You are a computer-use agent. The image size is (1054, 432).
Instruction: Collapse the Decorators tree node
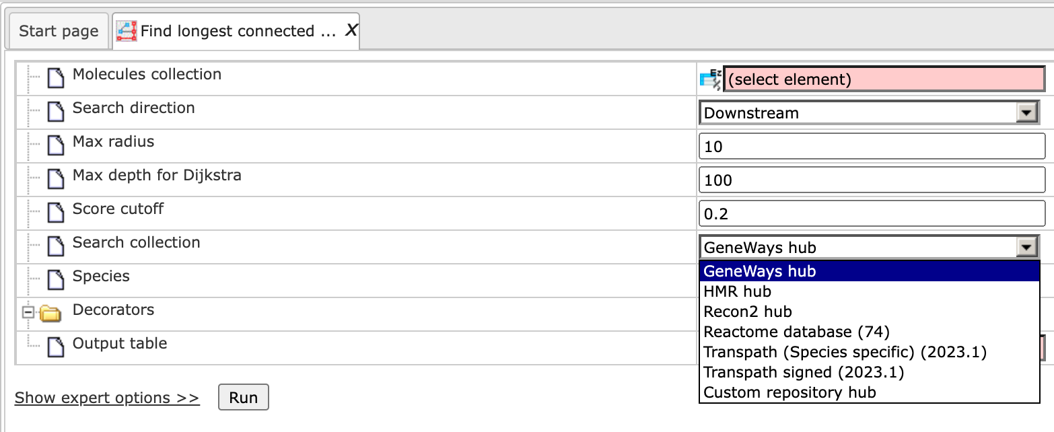point(28,313)
